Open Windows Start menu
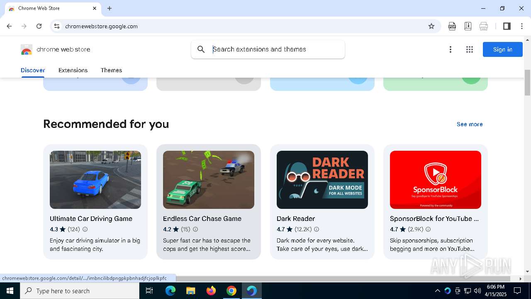This screenshot has width=531, height=299. point(10,291)
